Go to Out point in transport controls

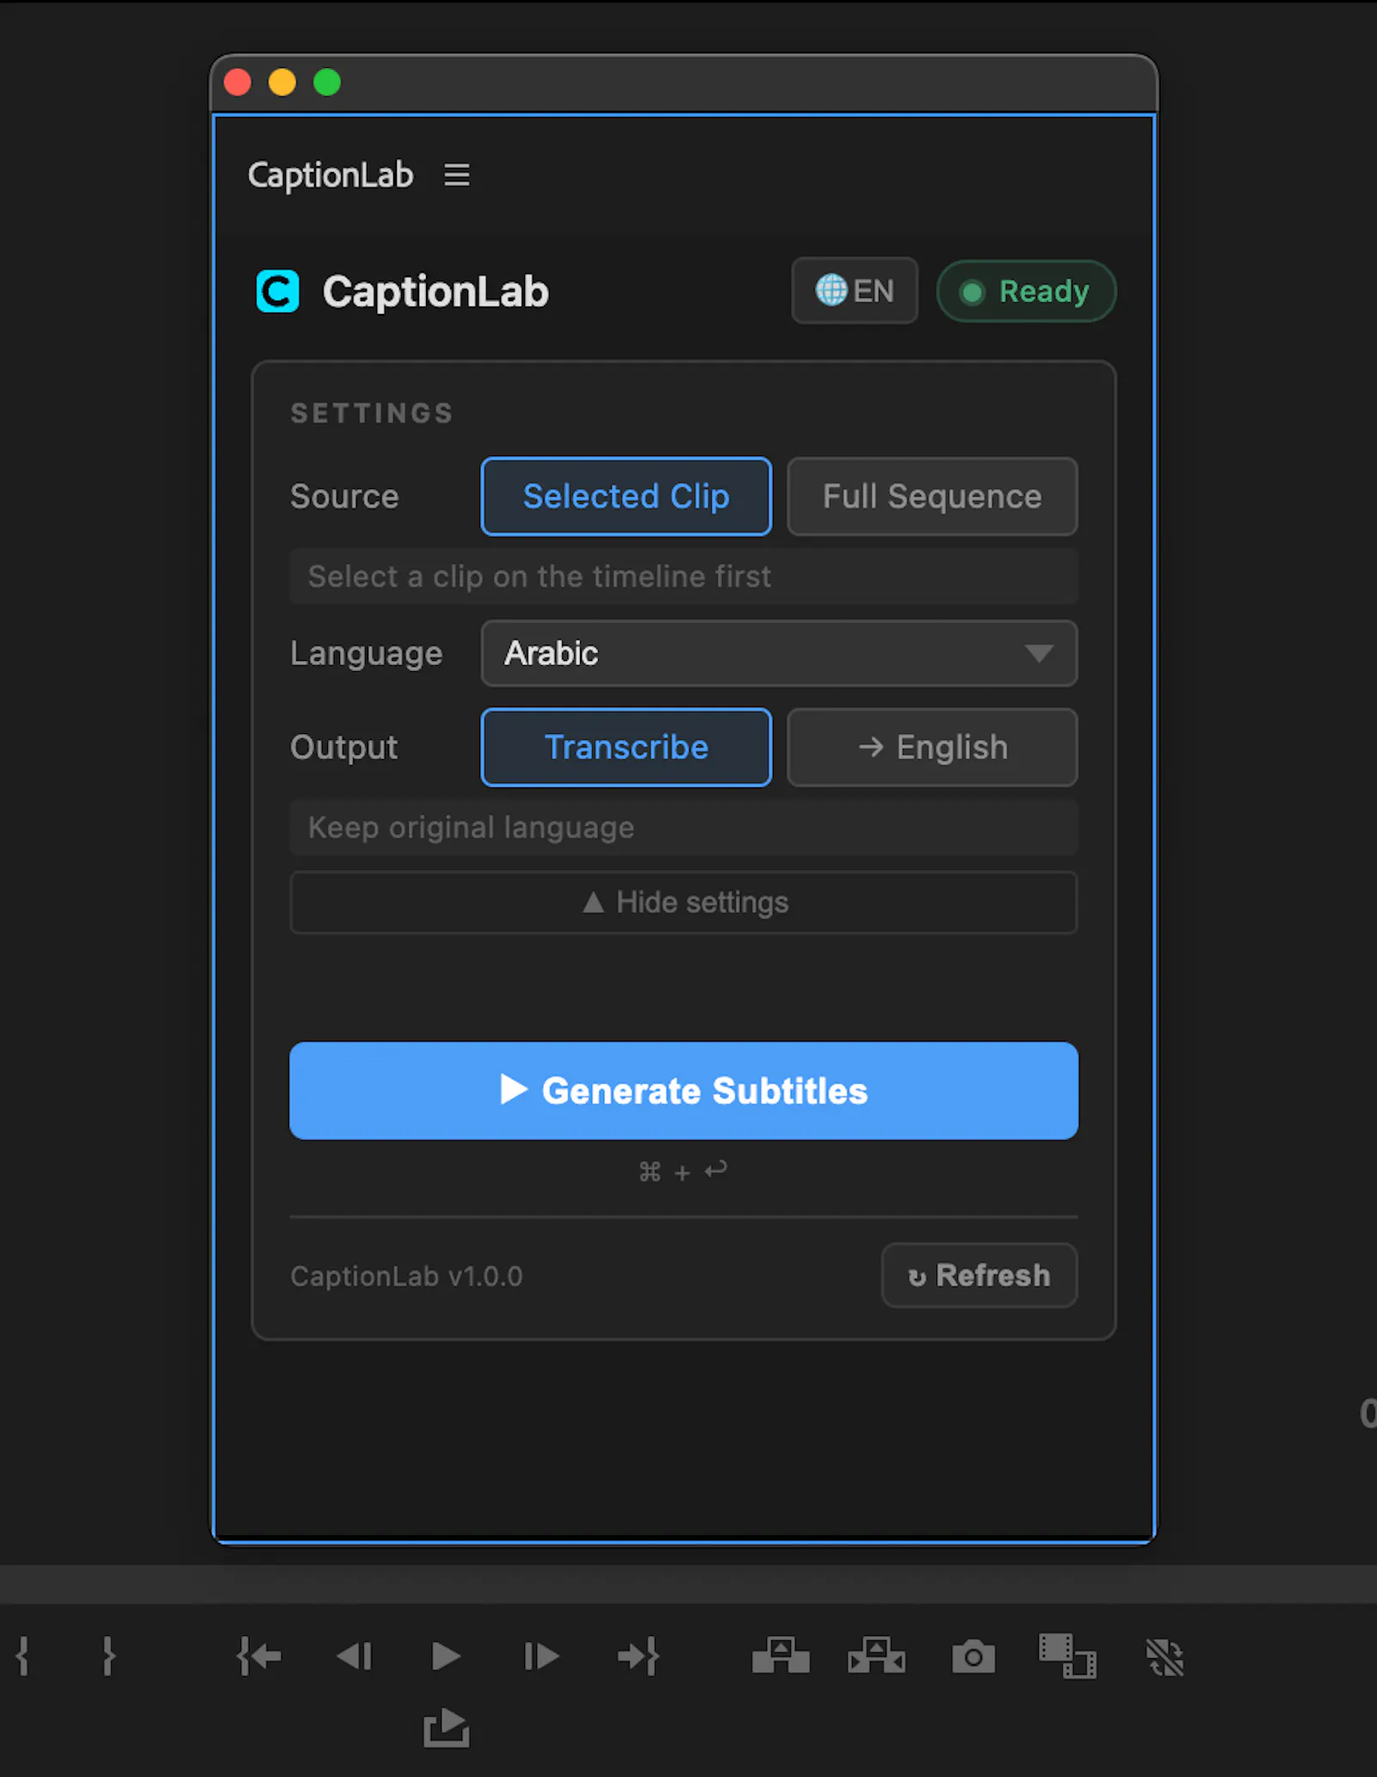[x=639, y=1656]
